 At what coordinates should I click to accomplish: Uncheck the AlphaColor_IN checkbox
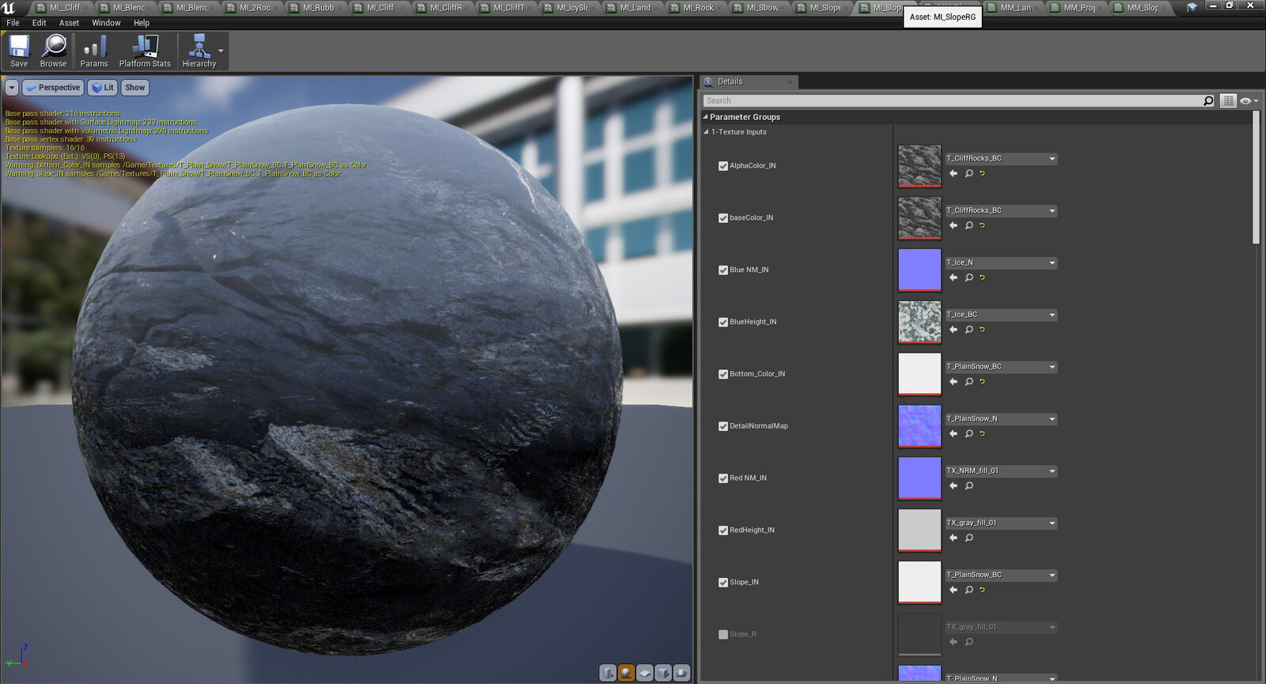pyautogui.click(x=723, y=166)
